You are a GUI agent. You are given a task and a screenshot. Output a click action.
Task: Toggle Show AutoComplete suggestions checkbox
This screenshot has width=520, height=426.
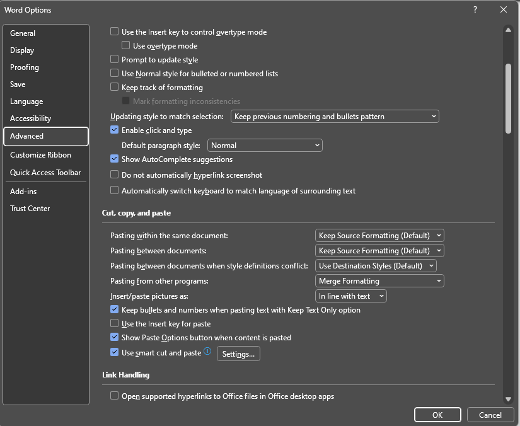115,159
